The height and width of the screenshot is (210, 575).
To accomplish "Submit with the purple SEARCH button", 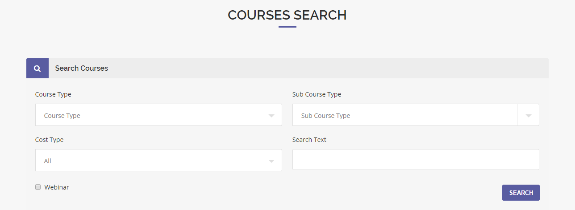I will click(521, 193).
